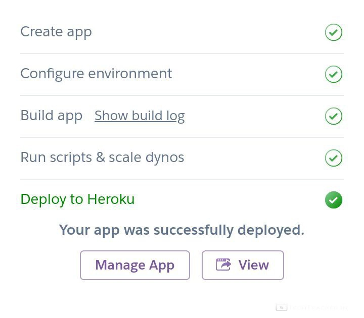Screen dimensions: 364x318
Task: Click the faint watermark text in the corner
Action: pos(318,307)
